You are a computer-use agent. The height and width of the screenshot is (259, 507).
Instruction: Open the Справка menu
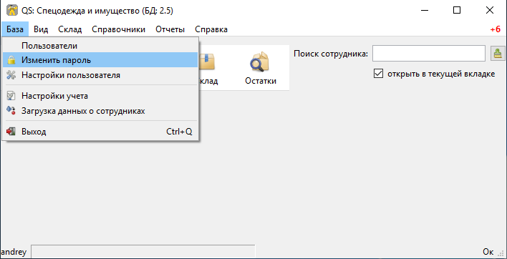211,29
